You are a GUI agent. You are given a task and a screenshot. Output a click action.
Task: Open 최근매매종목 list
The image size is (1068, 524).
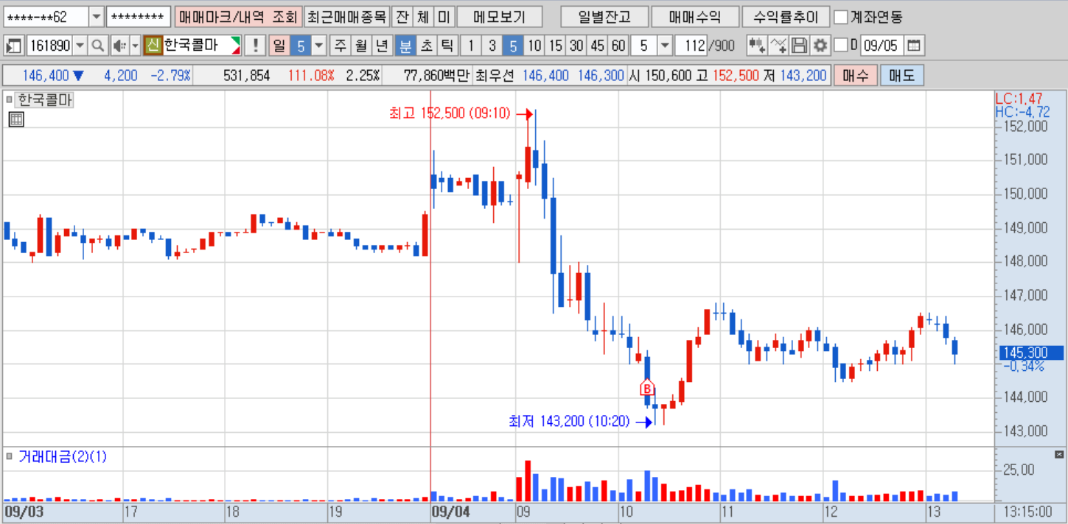coord(346,16)
